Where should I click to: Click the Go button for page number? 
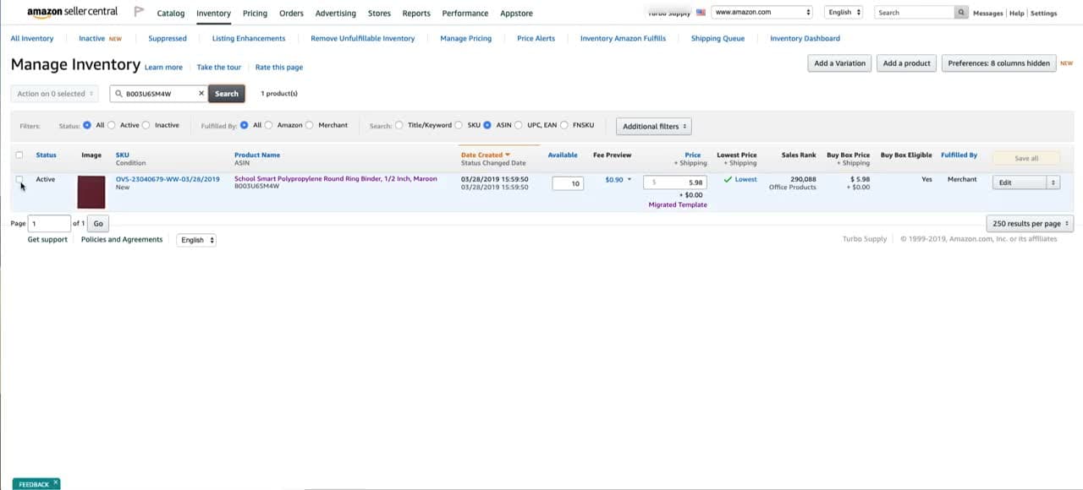tap(98, 224)
